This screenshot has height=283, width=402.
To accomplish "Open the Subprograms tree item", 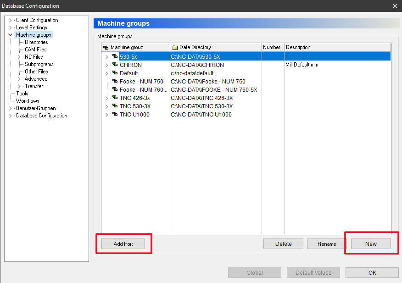I will click(39, 64).
